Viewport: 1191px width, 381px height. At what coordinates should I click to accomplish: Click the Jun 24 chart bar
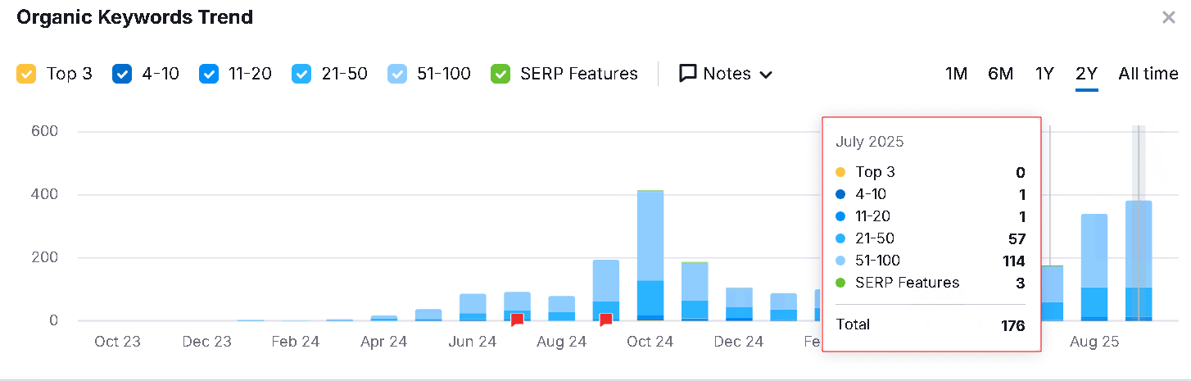[x=473, y=306]
